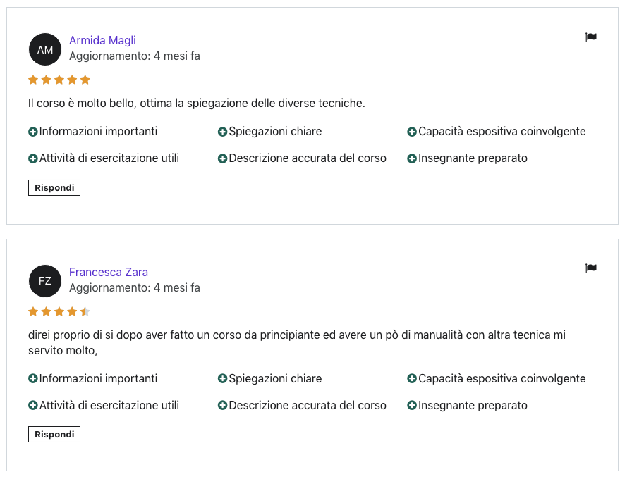Click plus icon beside Descrizione accurata del corso in Armida's review

click(222, 158)
